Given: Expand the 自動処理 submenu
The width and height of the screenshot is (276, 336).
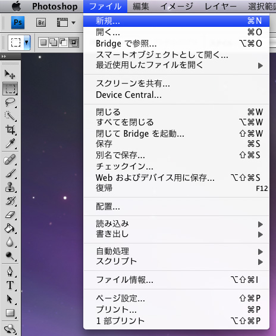Looking at the screenshot, I should coord(176,251).
